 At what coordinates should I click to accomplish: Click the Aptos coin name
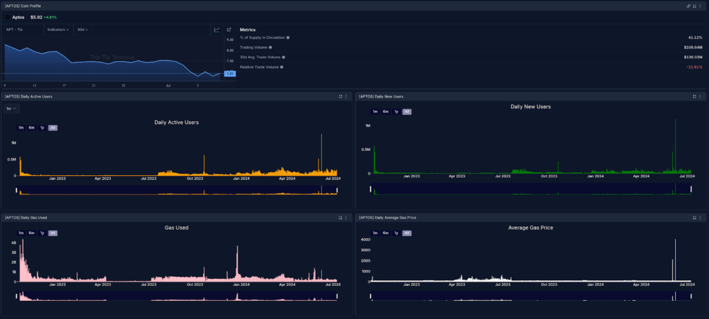(x=18, y=17)
